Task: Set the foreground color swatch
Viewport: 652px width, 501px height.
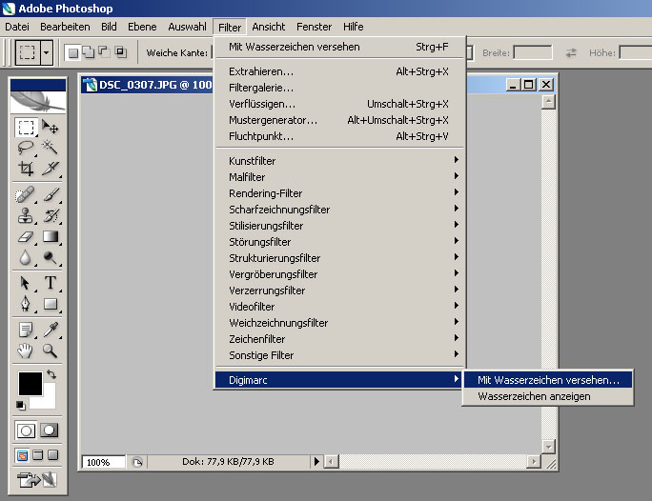Action: click(30, 383)
